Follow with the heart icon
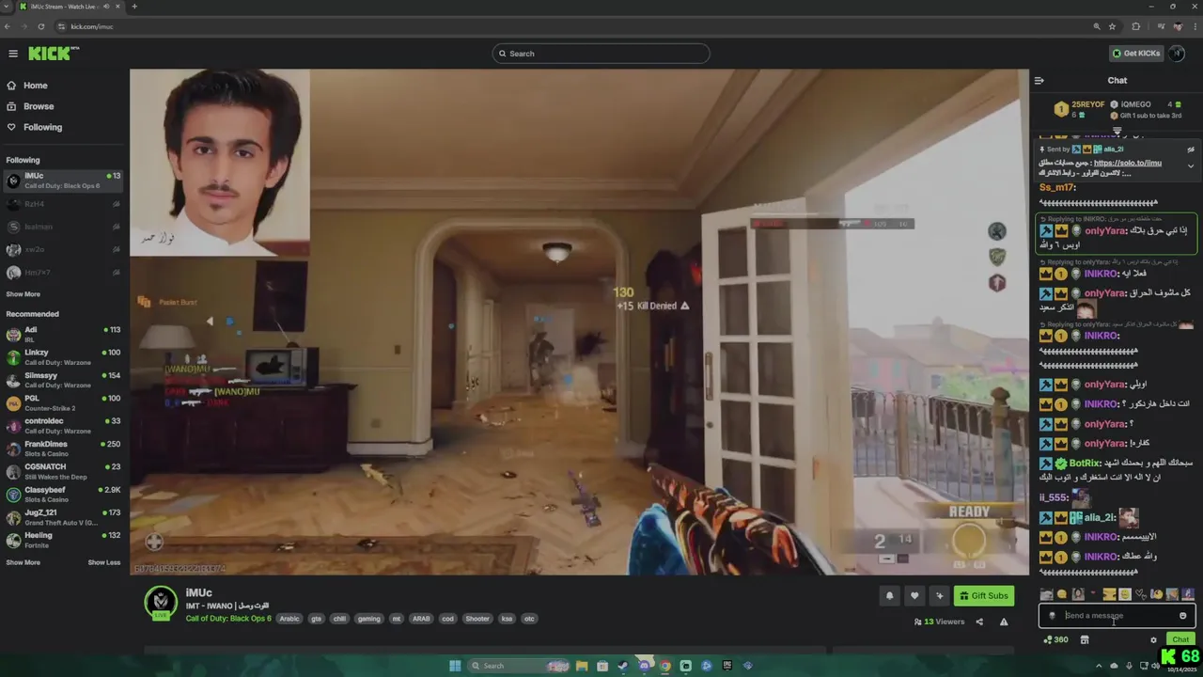This screenshot has width=1203, height=677. tap(914, 595)
